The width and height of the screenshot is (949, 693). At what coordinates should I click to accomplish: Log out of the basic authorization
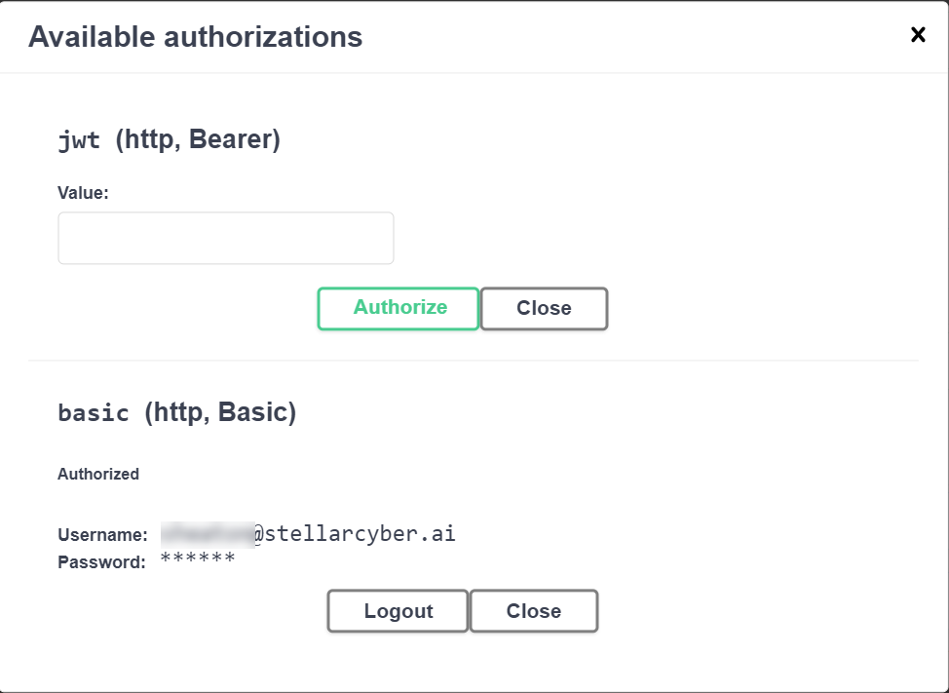[x=398, y=611]
